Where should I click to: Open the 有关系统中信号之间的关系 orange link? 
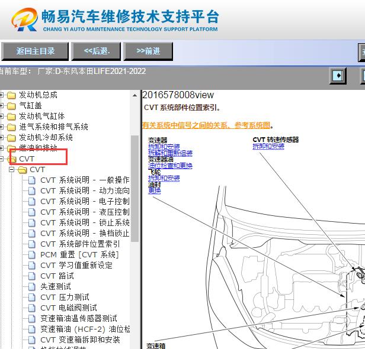(206, 125)
